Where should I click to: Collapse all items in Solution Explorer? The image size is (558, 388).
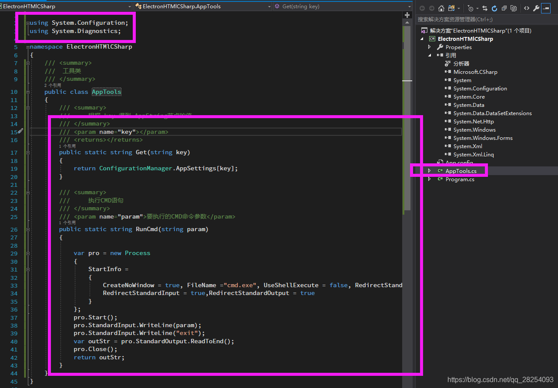click(504, 8)
